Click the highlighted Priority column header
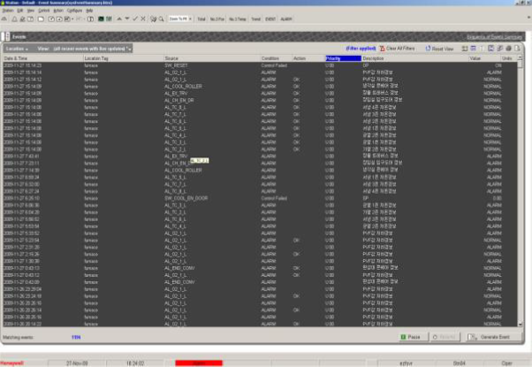This screenshot has width=532, height=367. pos(344,58)
